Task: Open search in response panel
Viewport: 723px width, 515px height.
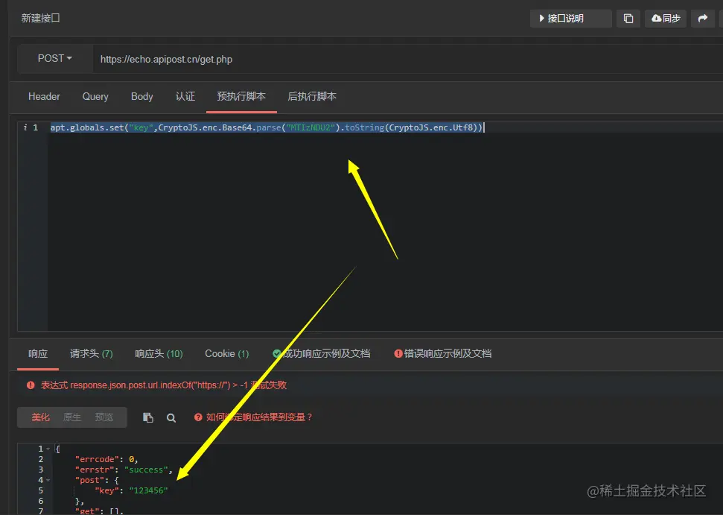Action: point(171,417)
